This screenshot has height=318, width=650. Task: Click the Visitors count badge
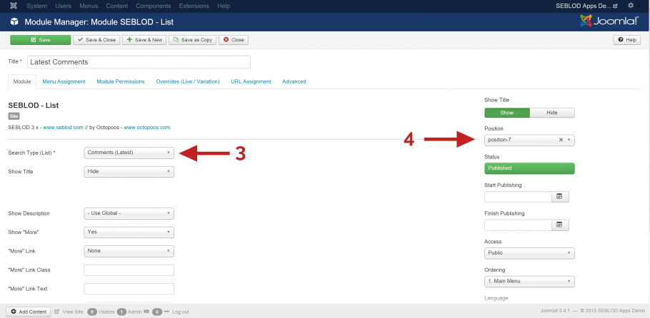click(92, 312)
